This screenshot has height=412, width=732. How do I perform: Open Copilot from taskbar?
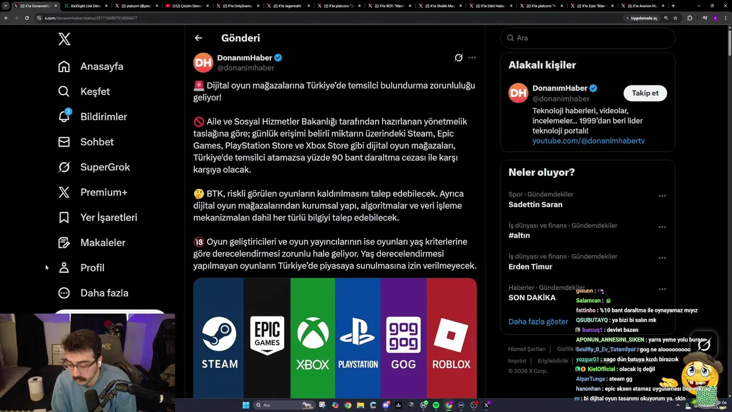click(335, 405)
